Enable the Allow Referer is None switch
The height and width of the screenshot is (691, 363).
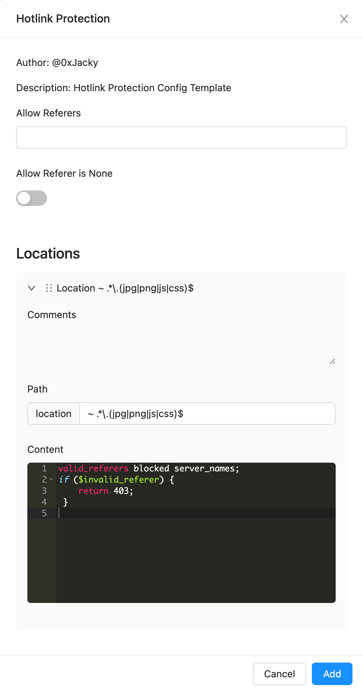pos(32,198)
